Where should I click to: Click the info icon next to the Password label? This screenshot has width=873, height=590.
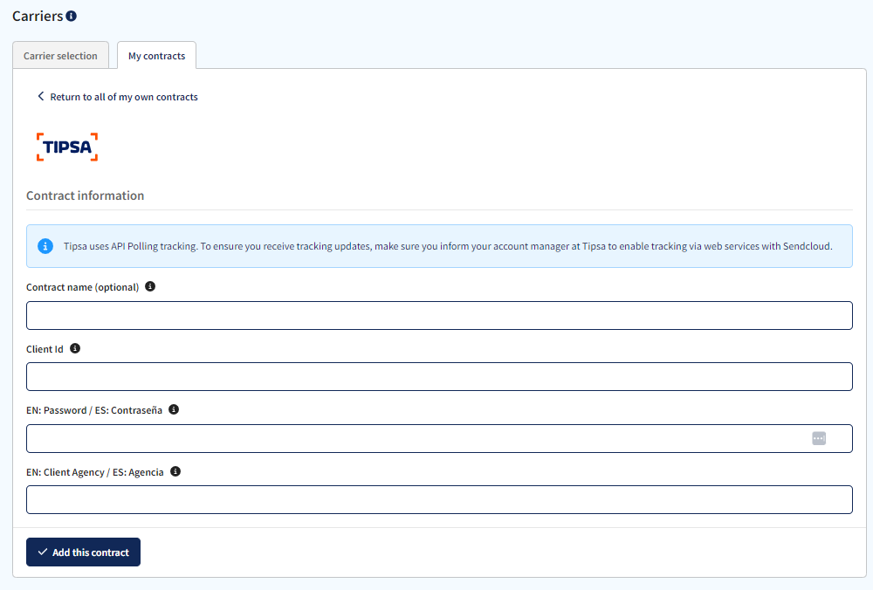(x=173, y=408)
